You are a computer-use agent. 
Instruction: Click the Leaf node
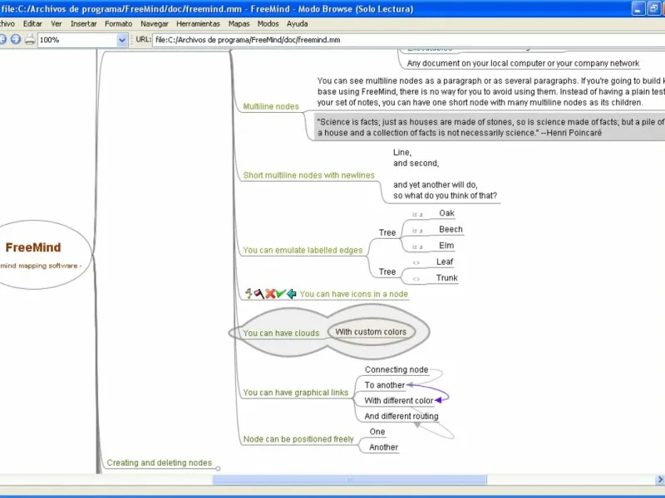[445, 261]
